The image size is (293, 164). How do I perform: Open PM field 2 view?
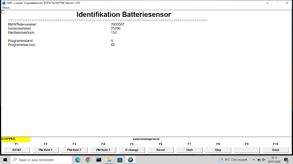(x=74, y=150)
